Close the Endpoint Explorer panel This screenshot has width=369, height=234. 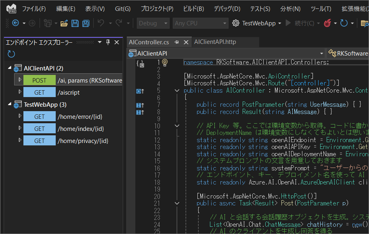pyautogui.click(x=117, y=42)
